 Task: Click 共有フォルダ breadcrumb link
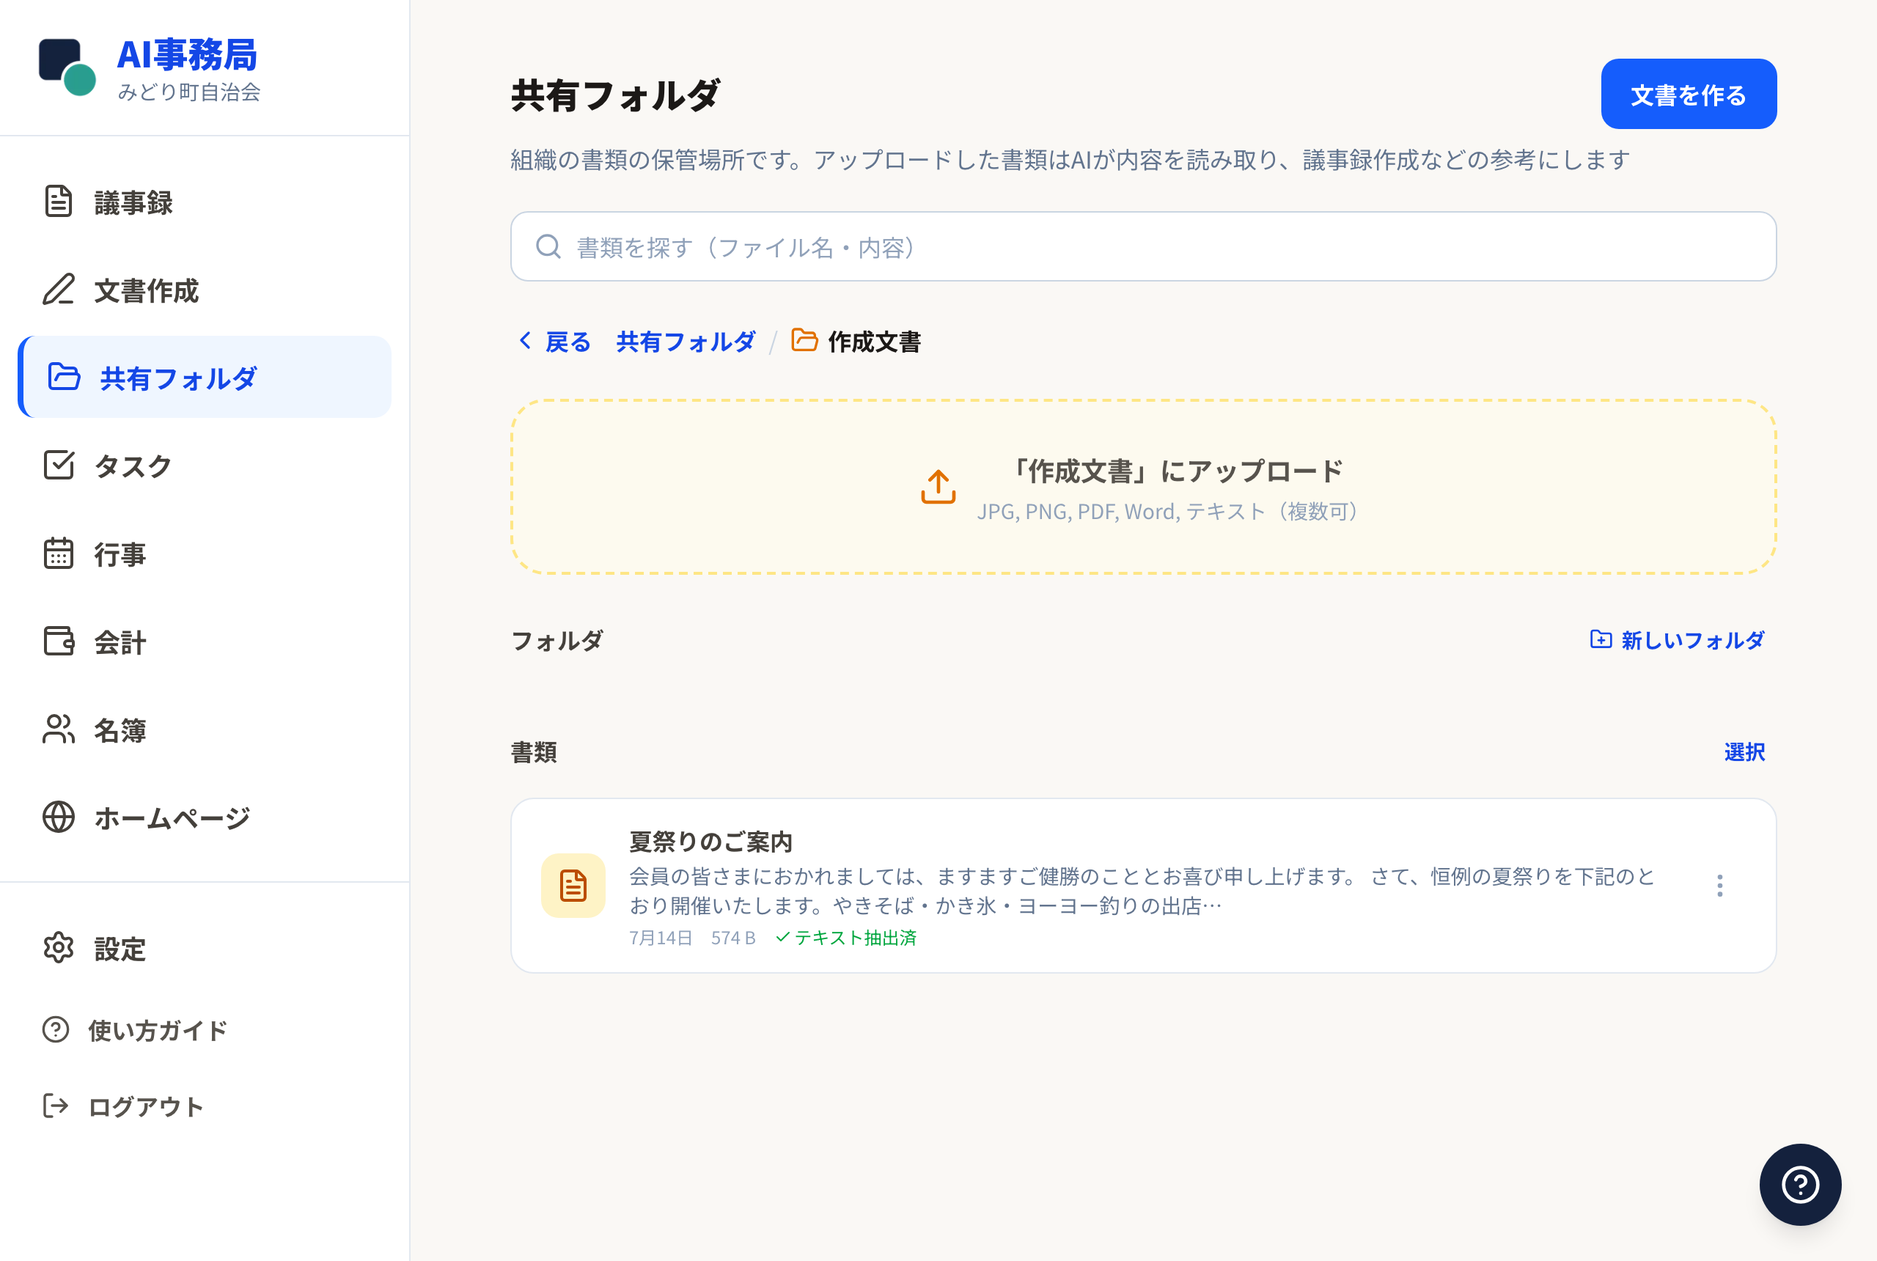tap(685, 342)
